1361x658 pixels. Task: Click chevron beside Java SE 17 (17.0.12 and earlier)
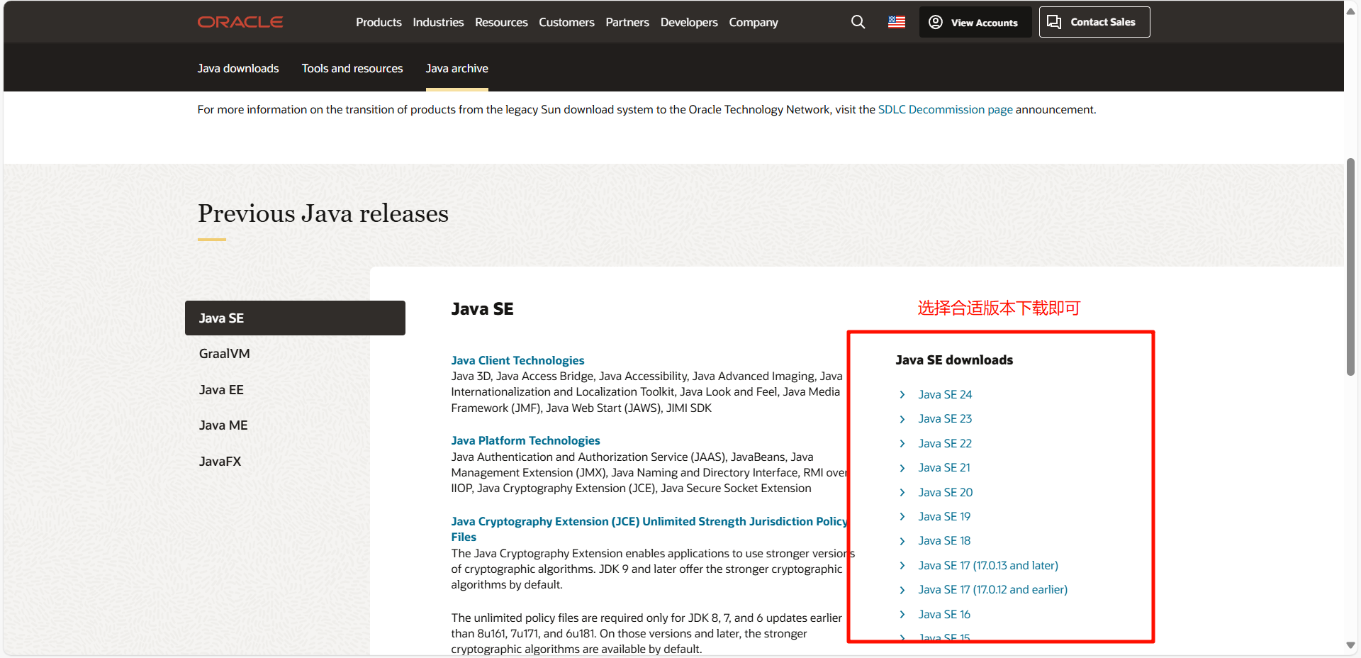(x=902, y=590)
